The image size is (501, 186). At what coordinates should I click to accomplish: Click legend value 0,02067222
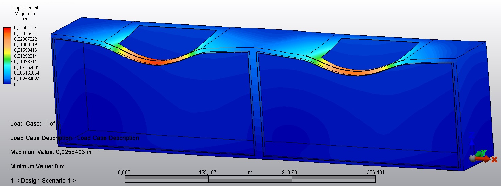point(26,39)
